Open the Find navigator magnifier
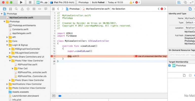 pos(16,9)
